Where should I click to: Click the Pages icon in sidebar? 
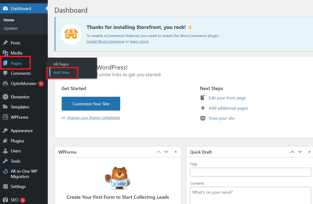click(x=5, y=63)
